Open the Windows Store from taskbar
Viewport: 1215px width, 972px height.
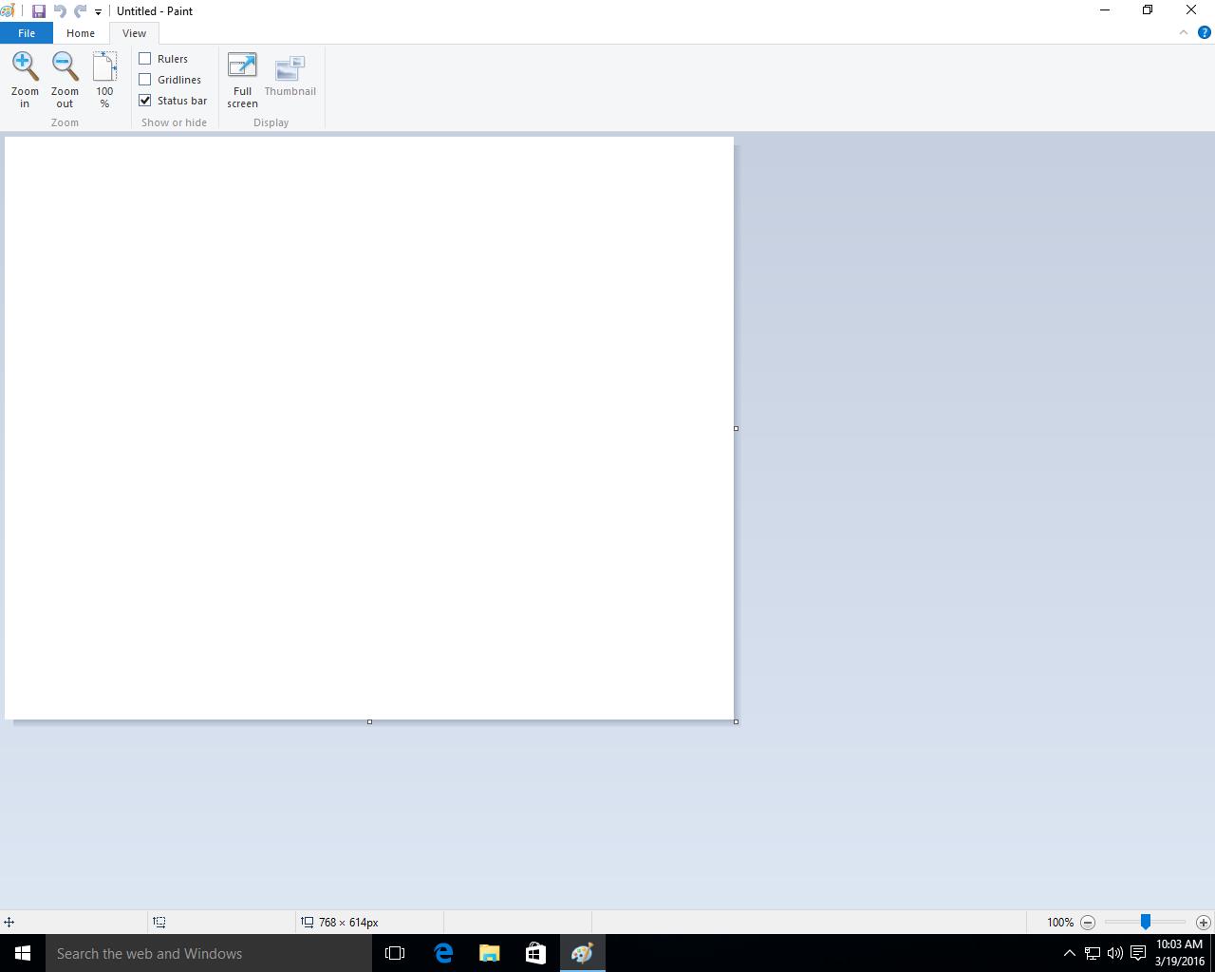click(535, 953)
